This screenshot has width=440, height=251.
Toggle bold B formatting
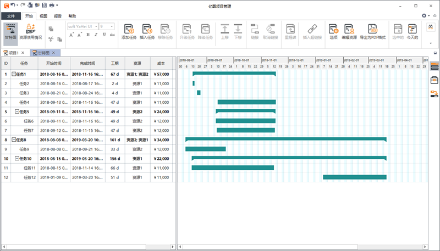click(x=88, y=35)
